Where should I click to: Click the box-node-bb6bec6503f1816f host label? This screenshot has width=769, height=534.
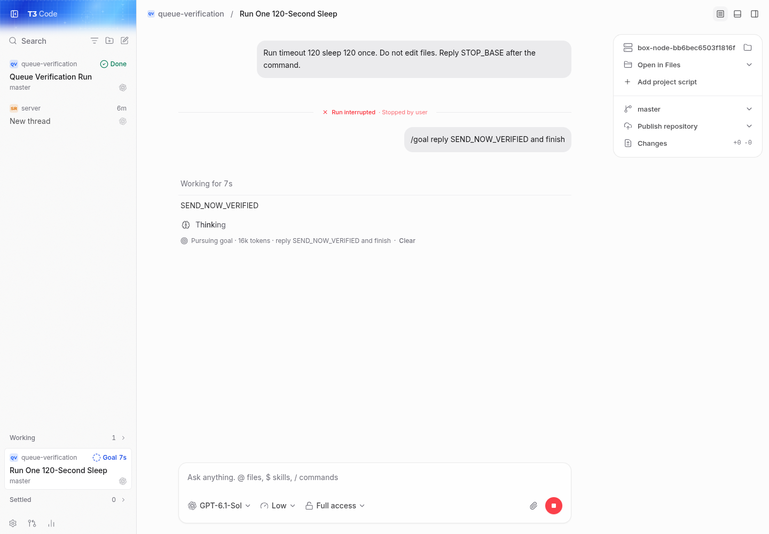(686, 48)
